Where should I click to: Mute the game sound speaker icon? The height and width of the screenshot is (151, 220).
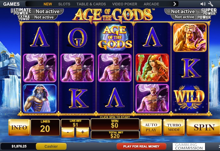203,4
